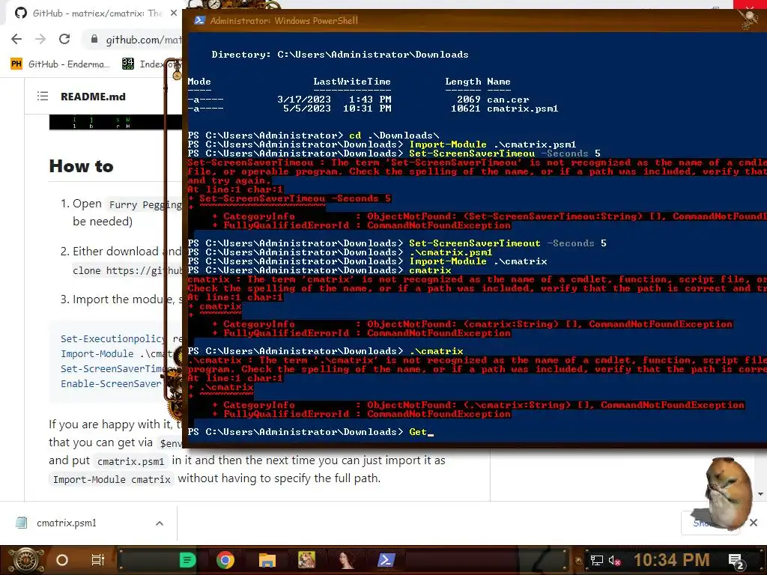Open green notes app on taskbar
The height and width of the screenshot is (575, 767).
tap(187, 560)
